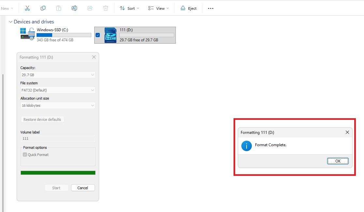The image size is (364, 212).
Task: Click the Paste clipboard icon
Action: click(x=59, y=8)
